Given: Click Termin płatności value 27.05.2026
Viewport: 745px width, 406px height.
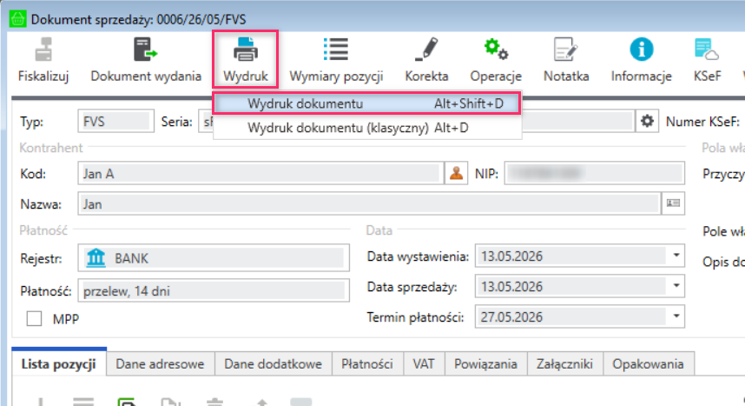Looking at the screenshot, I should tap(511, 317).
